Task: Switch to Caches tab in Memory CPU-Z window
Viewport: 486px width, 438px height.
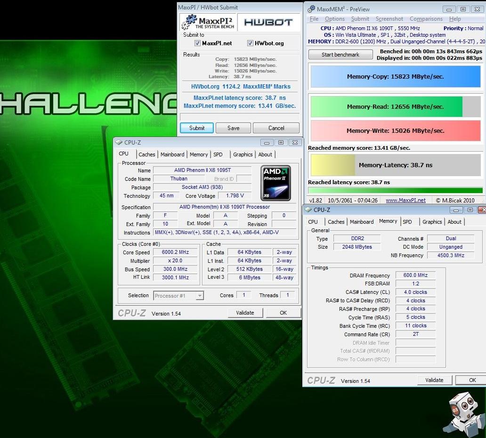Action: [x=336, y=222]
